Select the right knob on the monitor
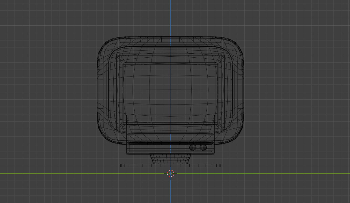350x203 pixels. pyautogui.click(x=203, y=147)
